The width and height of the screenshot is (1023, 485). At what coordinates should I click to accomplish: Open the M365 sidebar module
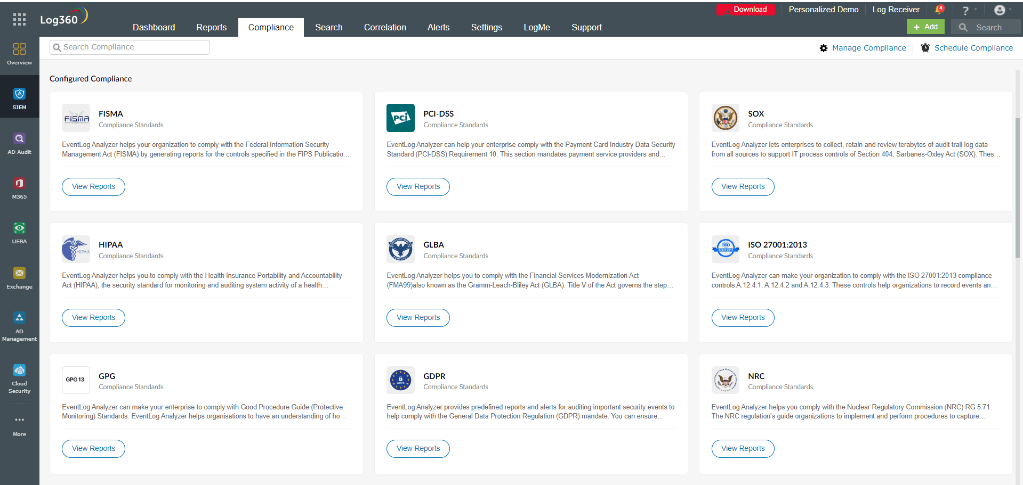click(19, 188)
